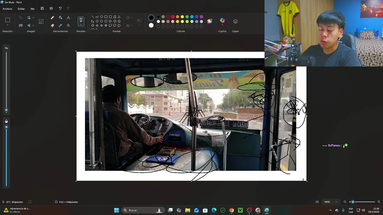
Task: Click the Rotate image icon
Action: coord(29,18)
